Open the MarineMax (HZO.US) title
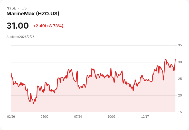This screenshot has height=130, width=189. (33, 14)
